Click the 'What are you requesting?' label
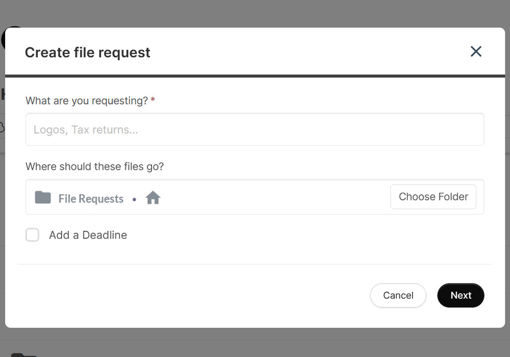The image size is (510, 357). (x=87, y=101)
